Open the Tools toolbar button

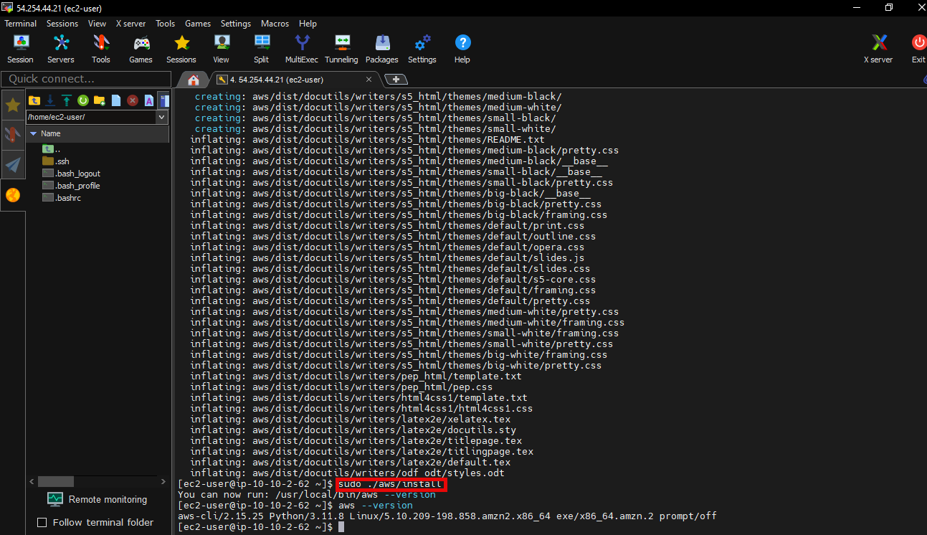pos(101,49)
